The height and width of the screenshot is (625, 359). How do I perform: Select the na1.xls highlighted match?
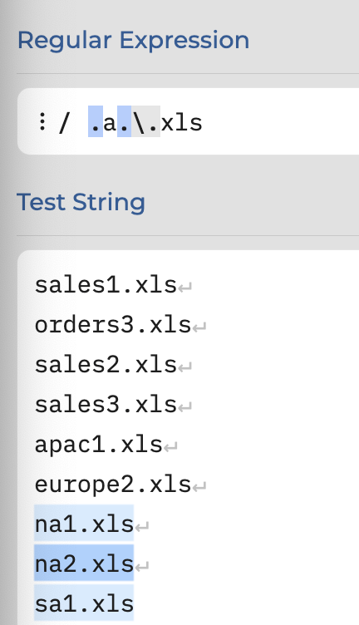click(x=84, y=523)
